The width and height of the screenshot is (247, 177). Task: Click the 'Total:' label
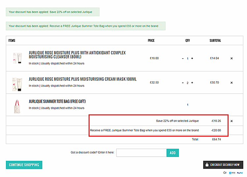tap(195, 139)
